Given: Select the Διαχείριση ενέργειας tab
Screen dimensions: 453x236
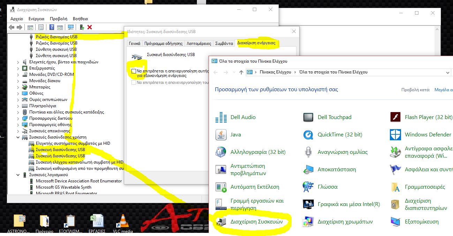Looking at the screenshot, I should click(x=256, y=43).
